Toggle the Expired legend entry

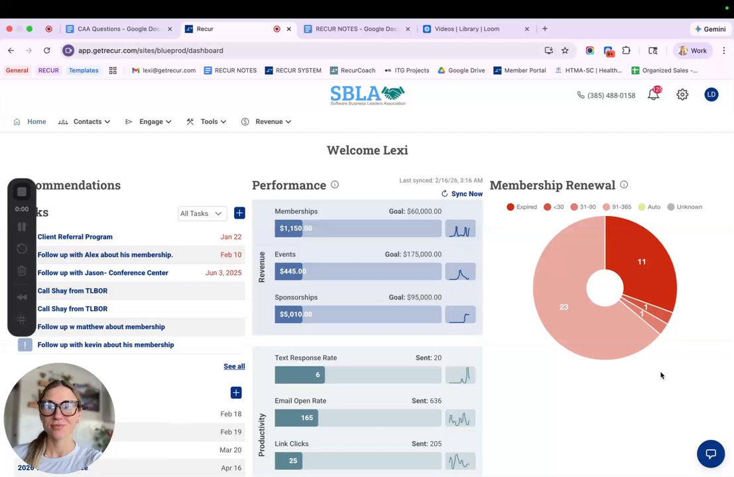pos(522,207)
